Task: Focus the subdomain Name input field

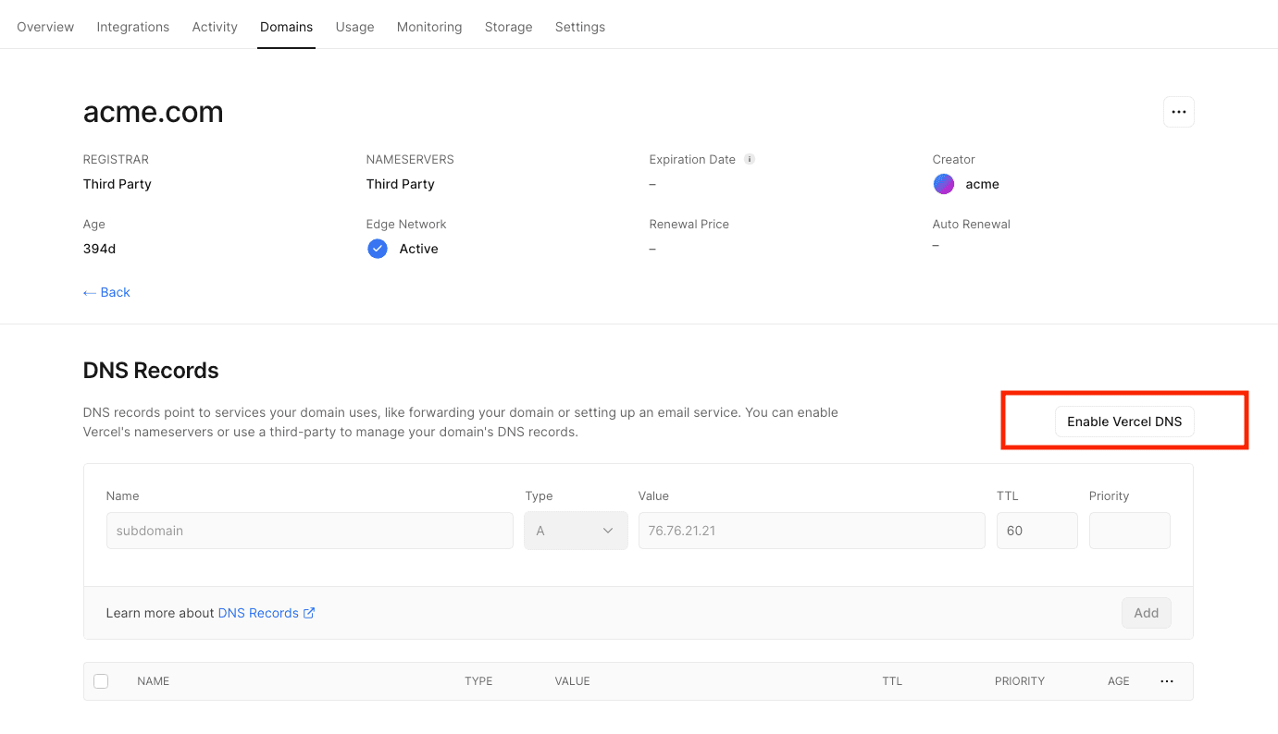Action: coord(310,531)
